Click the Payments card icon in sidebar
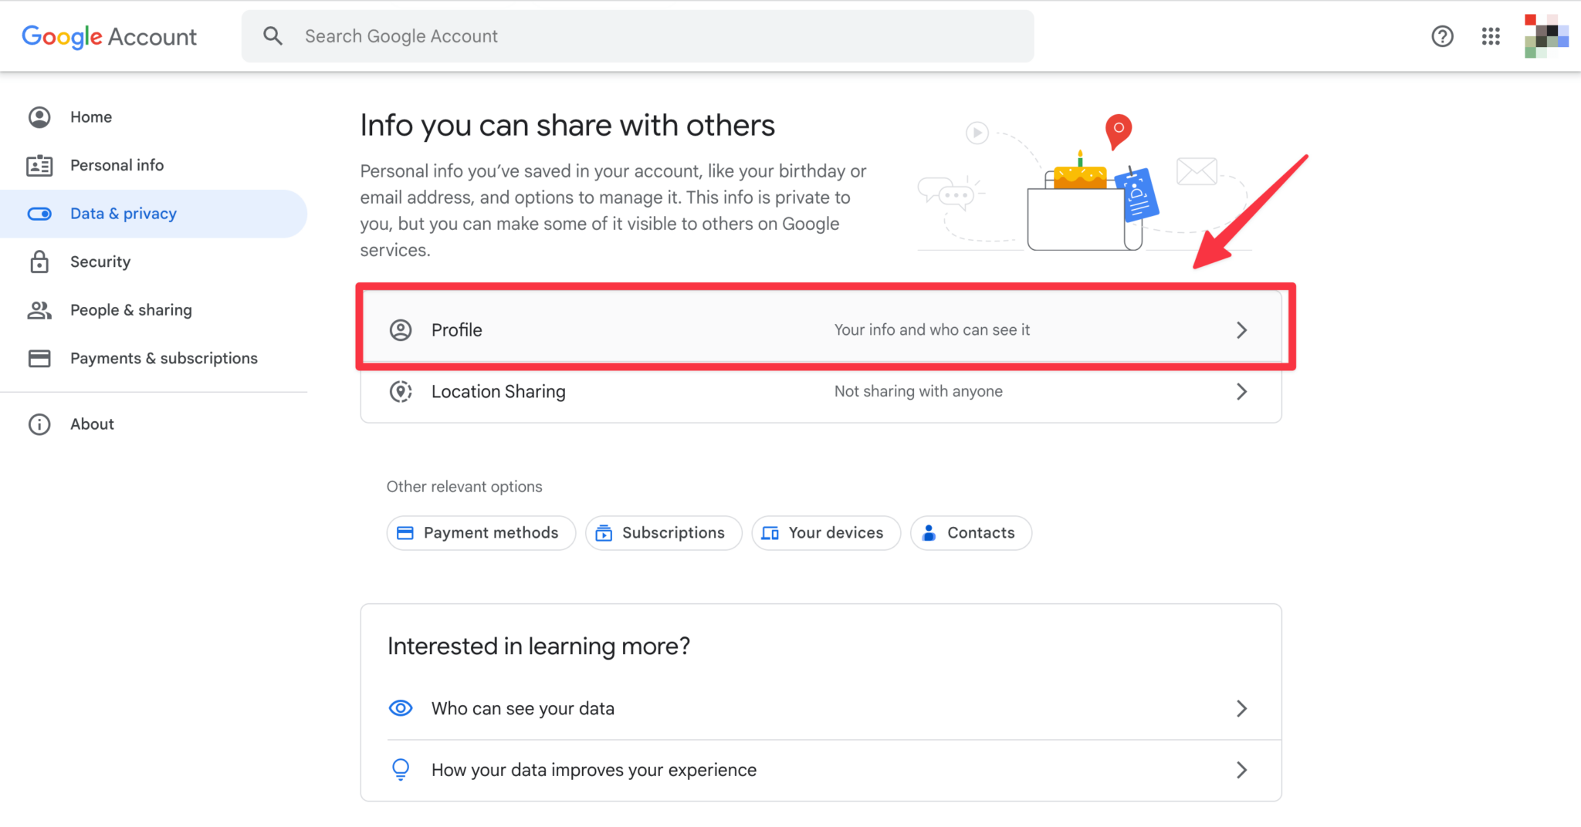1581x827 pixels. [x=39, y=358]
